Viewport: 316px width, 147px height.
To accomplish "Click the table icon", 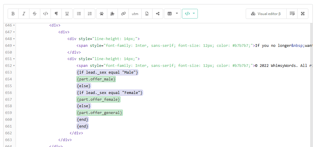I will coord(170,14).
